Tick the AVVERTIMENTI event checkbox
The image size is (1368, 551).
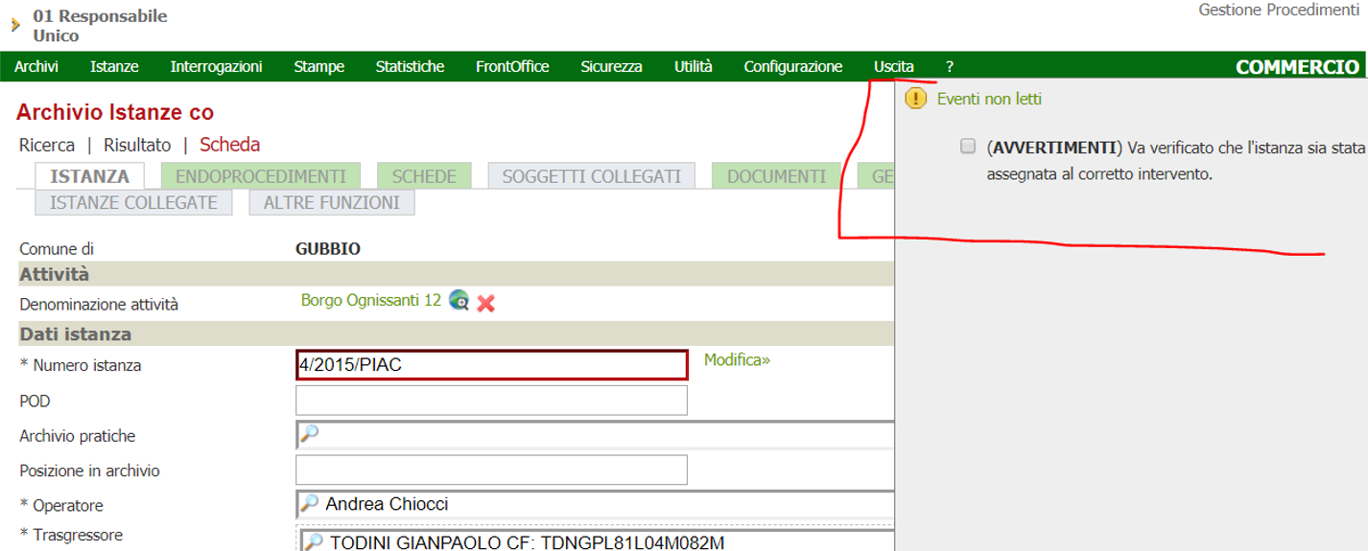968,147
